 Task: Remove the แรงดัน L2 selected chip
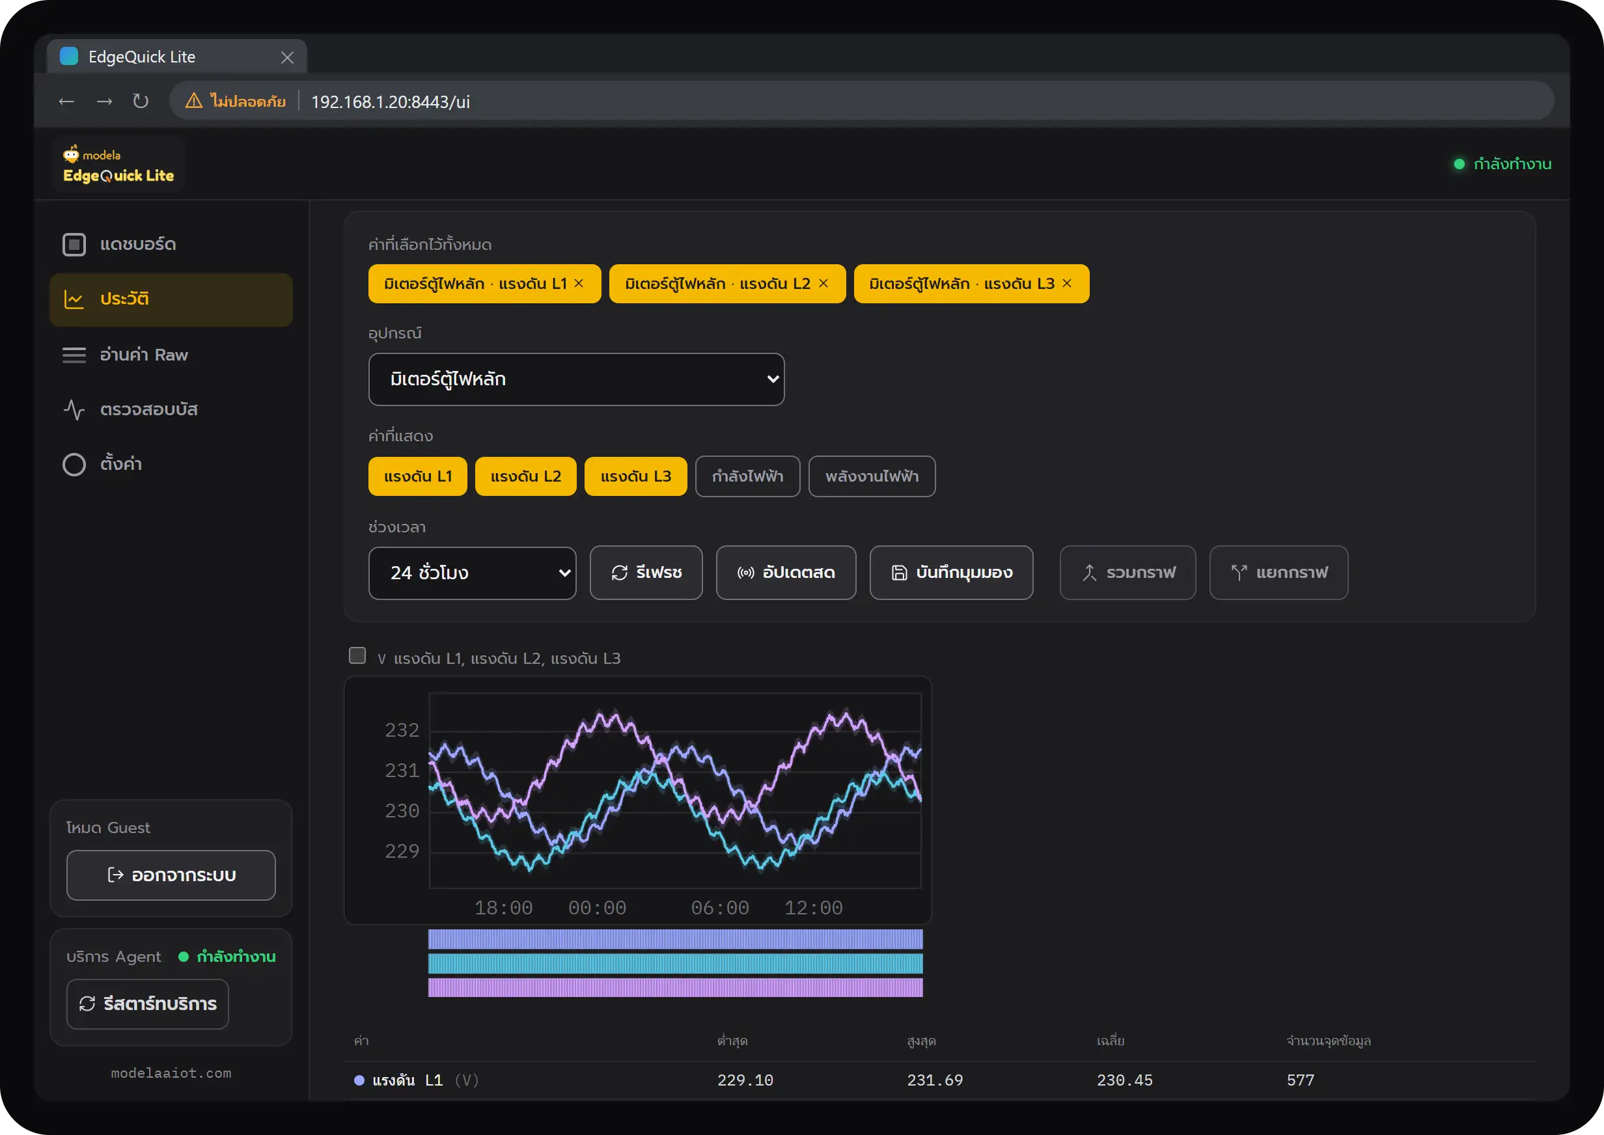[823, 283]
